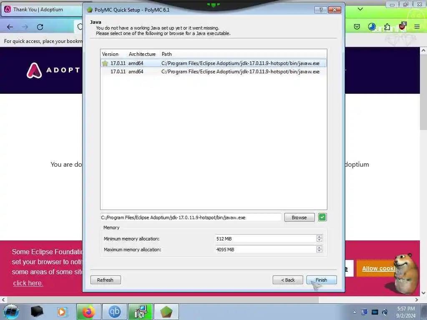Decrease maximum memory with down arrow
Viewport: 427px width, 320px height.
(319, 251)
